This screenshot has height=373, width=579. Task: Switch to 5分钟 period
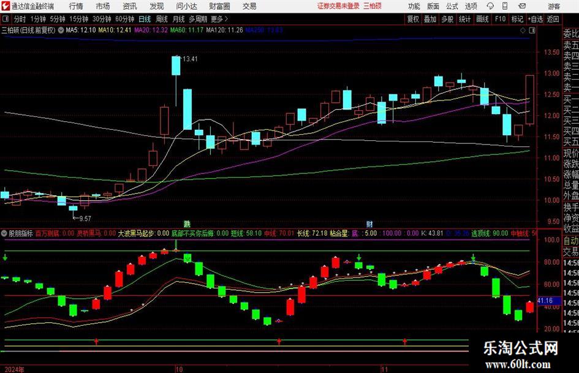click(x=58, y=19)
